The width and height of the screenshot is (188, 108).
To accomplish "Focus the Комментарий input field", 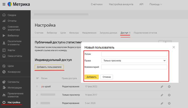I will 134,67.
